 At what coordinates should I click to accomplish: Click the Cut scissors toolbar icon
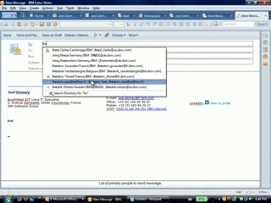pyautogui.click(x=6, y=24)
